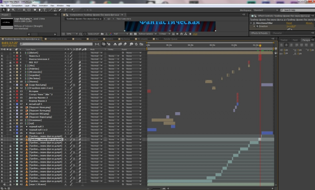Open 1 View layout dropdown
The height and width of the screenshot is (190, 315).
click(164, 34)
